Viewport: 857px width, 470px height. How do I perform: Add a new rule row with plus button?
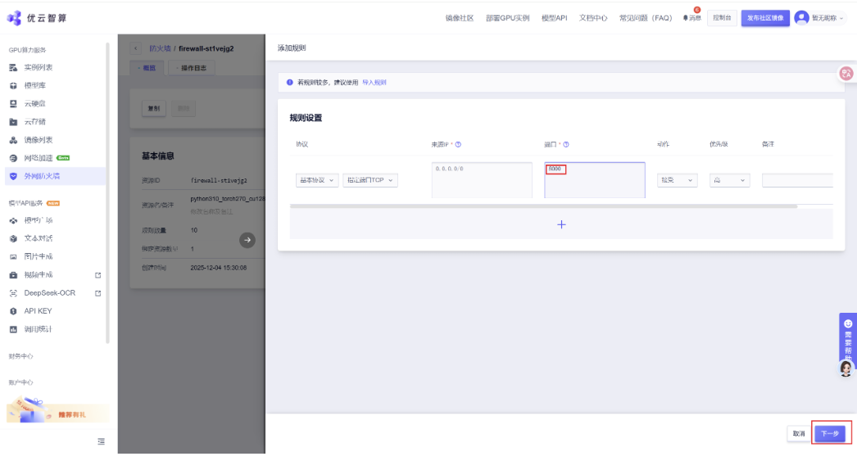(x=561, y=224)
